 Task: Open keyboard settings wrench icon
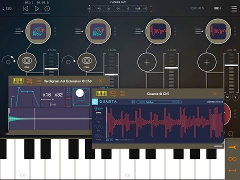[x=232, y=147]
